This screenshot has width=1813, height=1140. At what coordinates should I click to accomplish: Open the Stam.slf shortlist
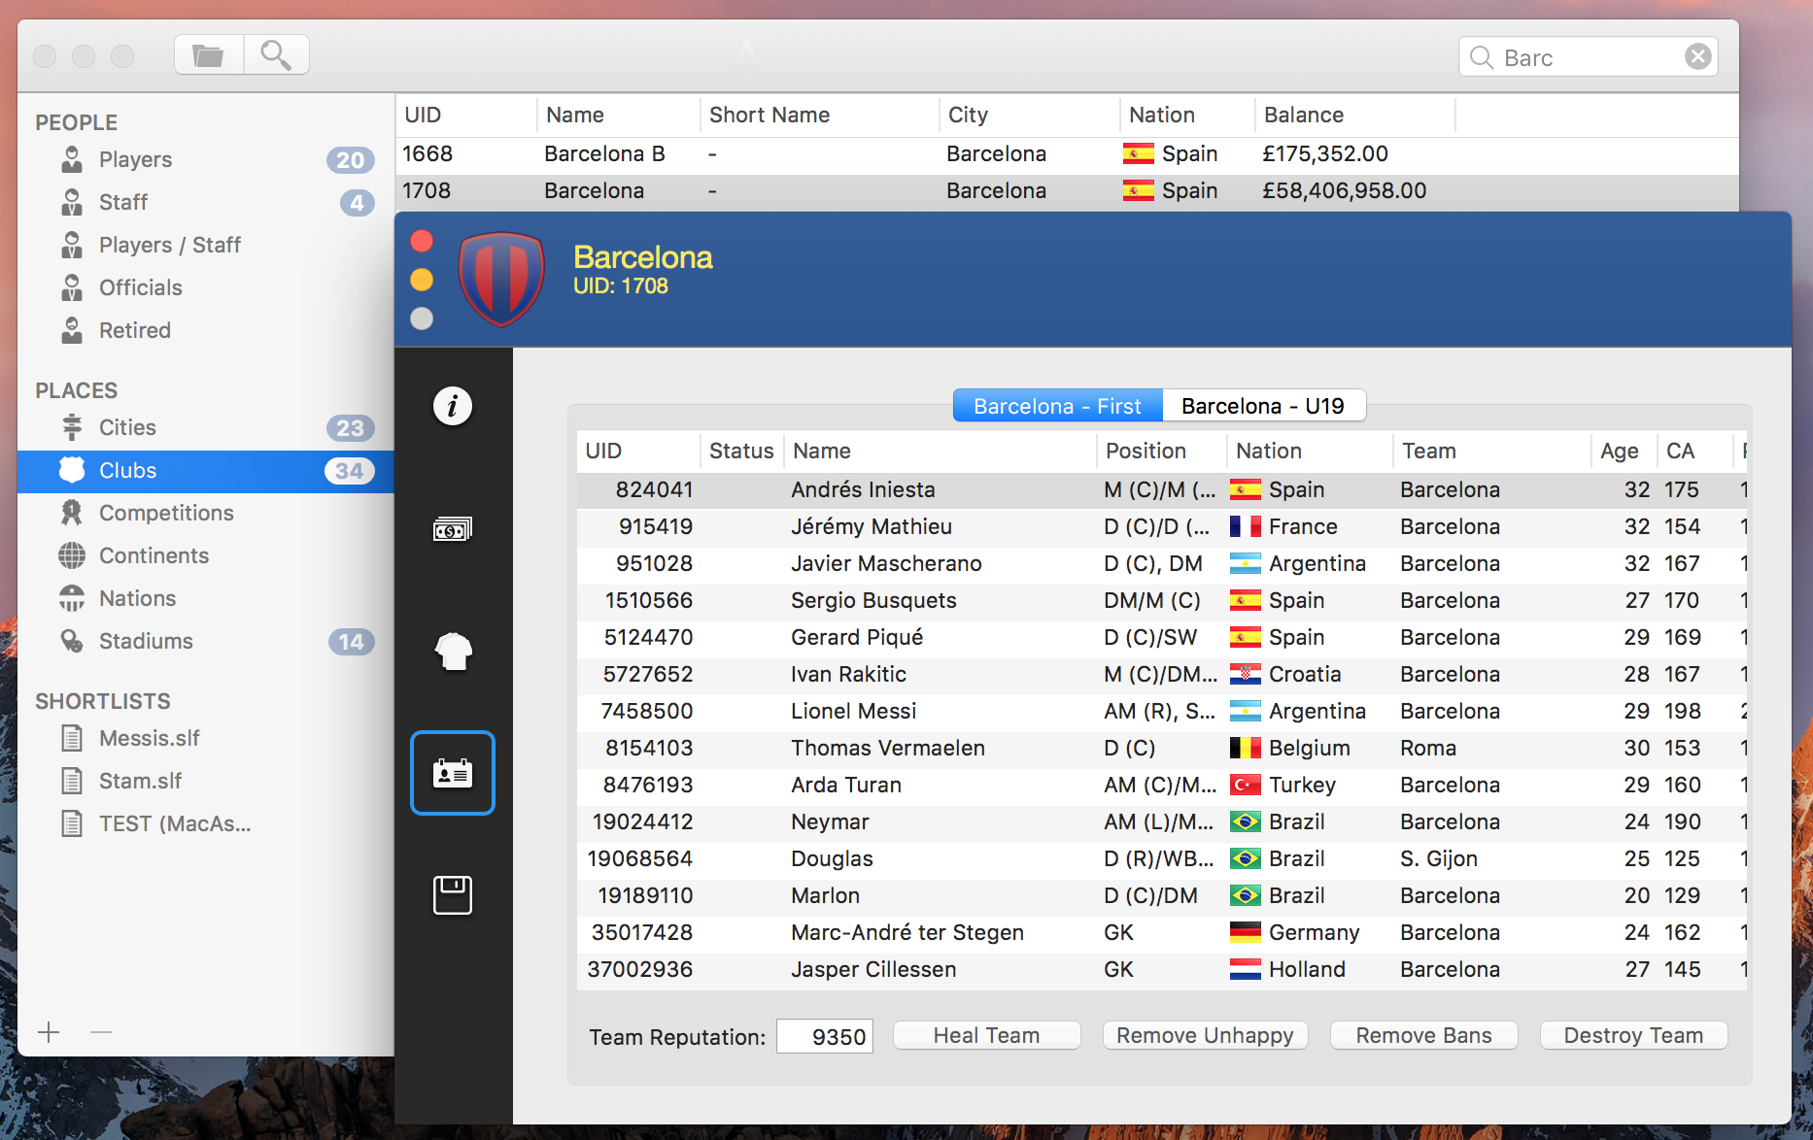[205, 781]
